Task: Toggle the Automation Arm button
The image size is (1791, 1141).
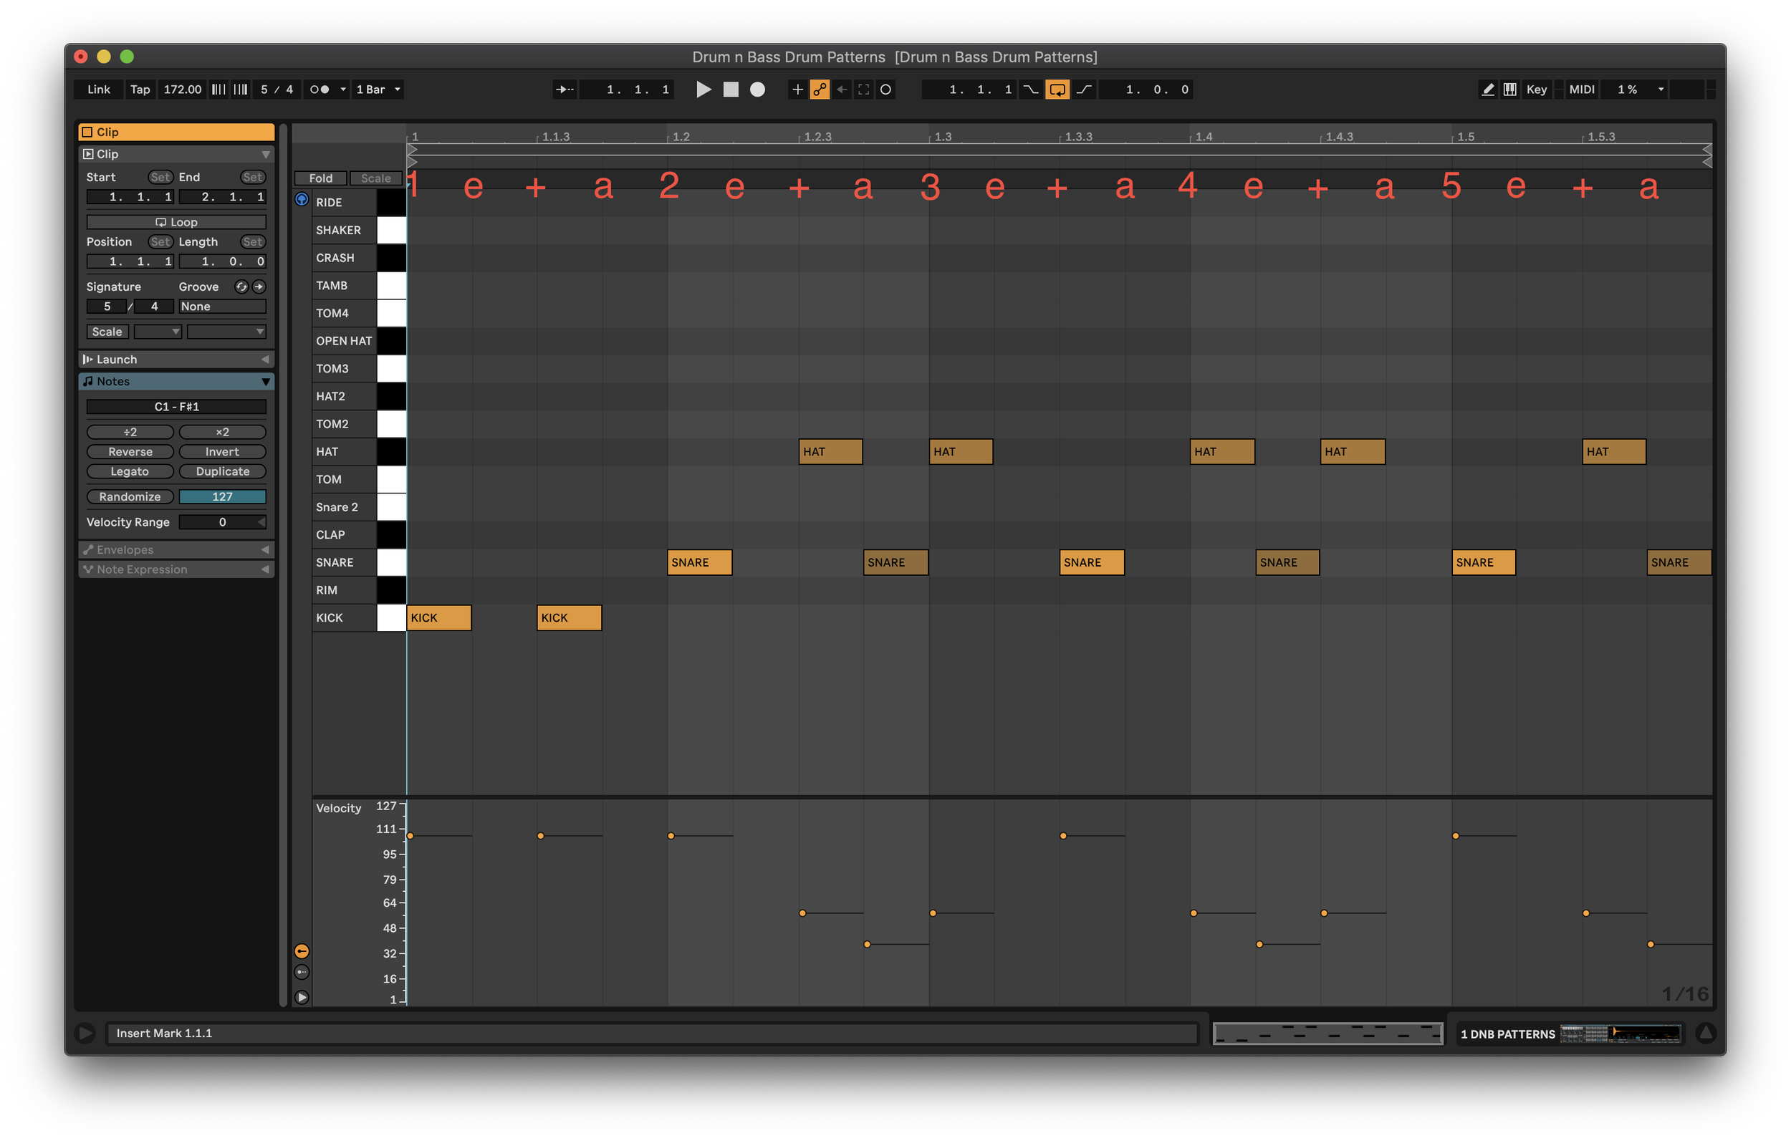Action: [820, 90]
